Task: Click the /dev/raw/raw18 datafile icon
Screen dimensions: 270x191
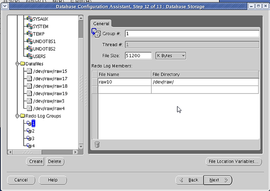Action: coord(30,86)
